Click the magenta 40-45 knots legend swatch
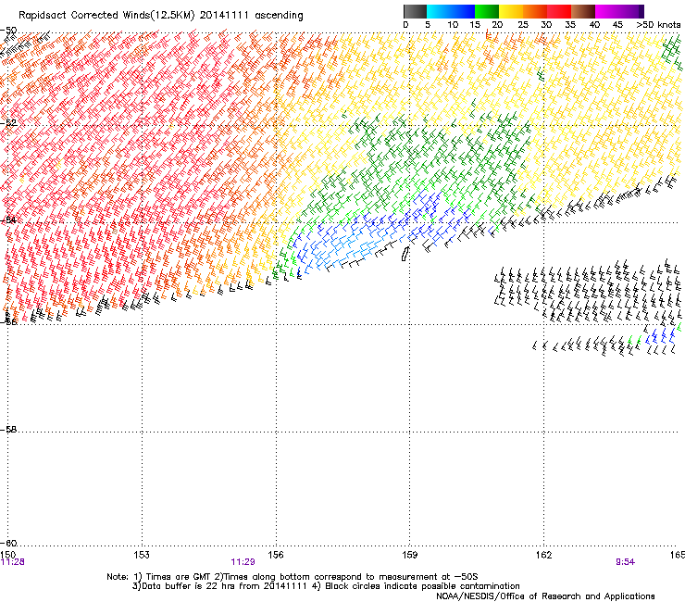This screenshot has width=685, height=602. 607,11
